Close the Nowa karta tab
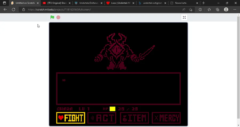The width and height of the screenshot is (240, 127). (197, 3)
